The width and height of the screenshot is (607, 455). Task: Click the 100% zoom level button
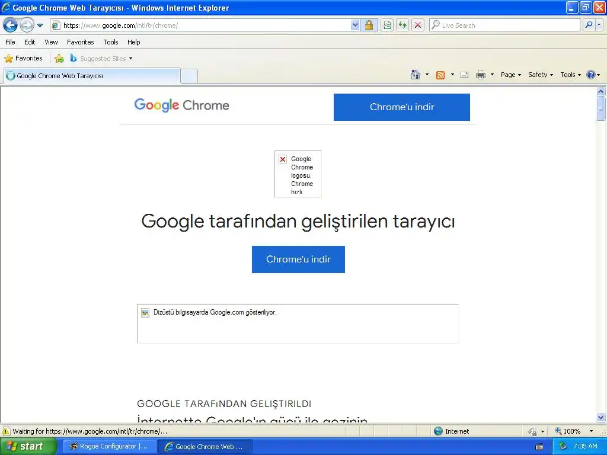coord(567,431)
